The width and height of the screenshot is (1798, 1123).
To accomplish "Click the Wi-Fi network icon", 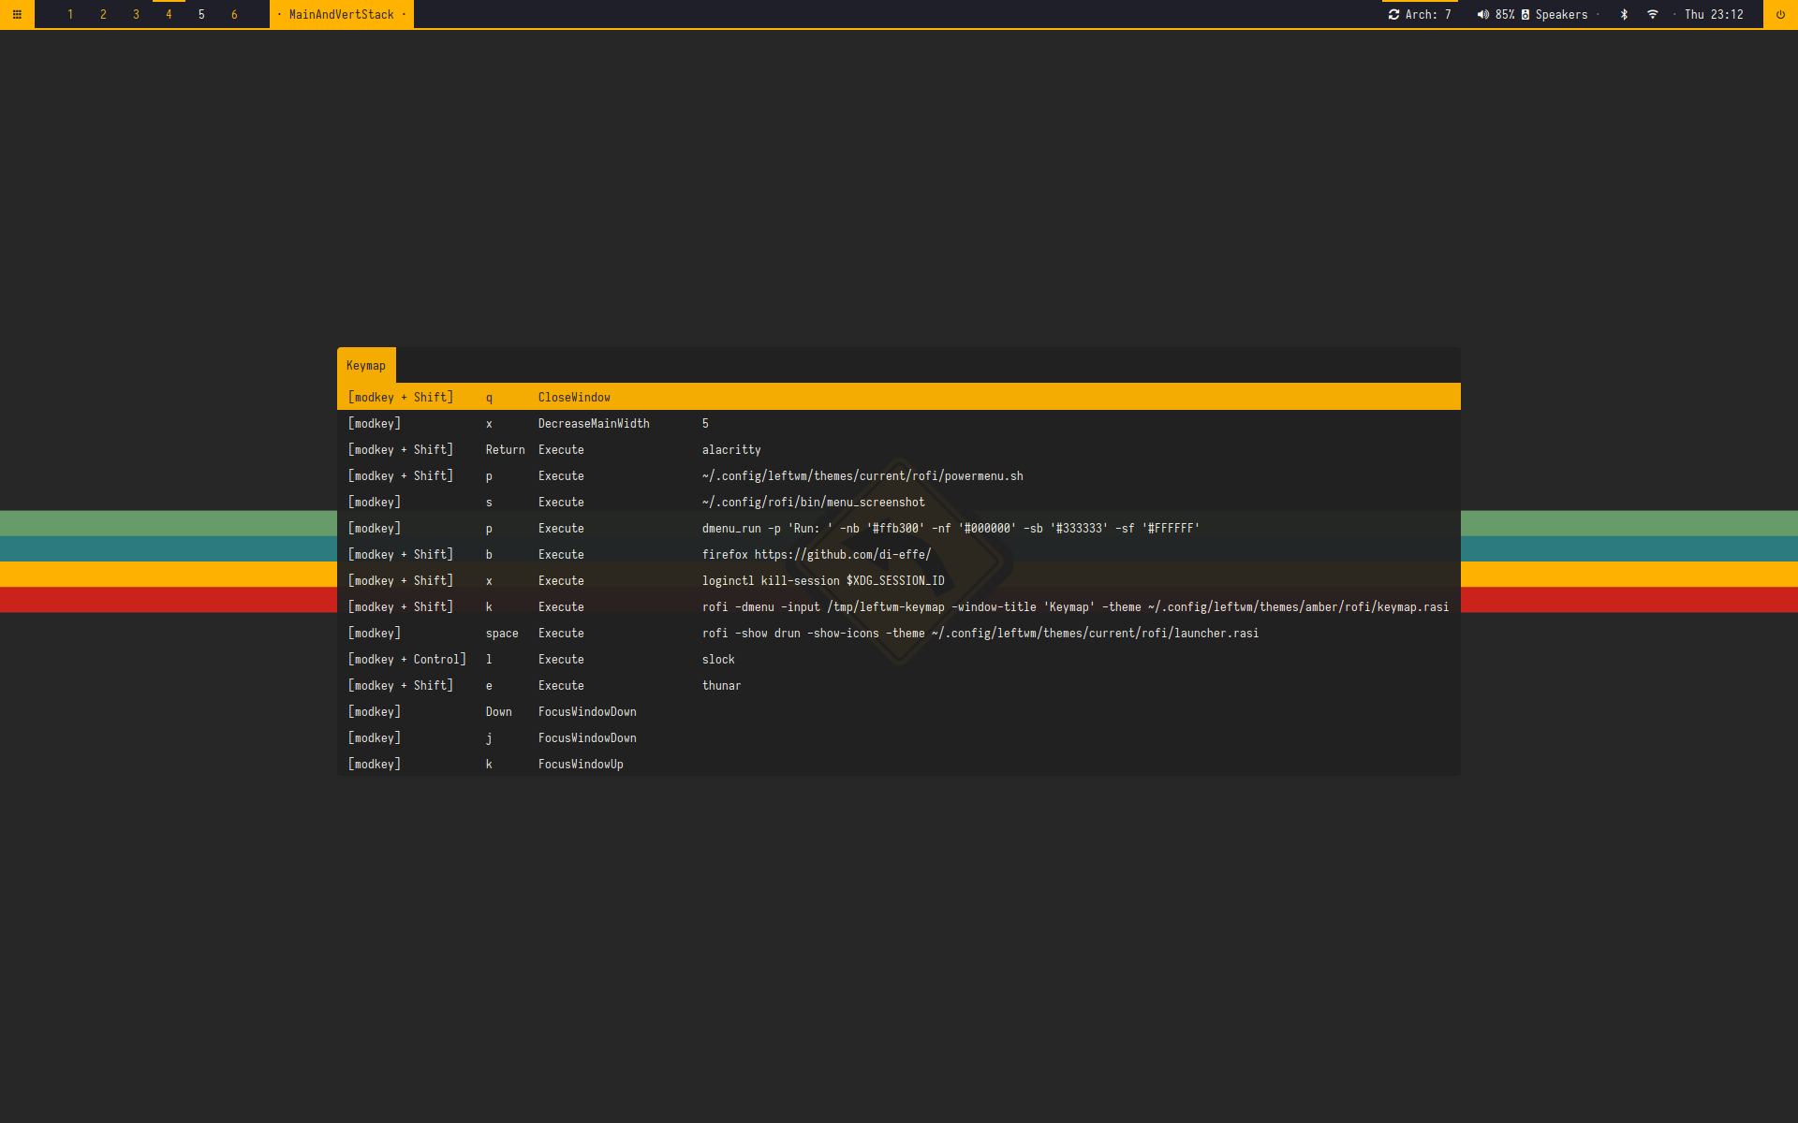I will [x=1653, y=14].
